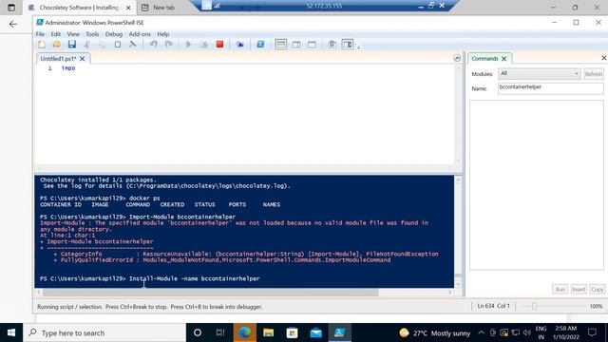Paste from the clipboard toolbar icon
Viewport: 608px width, 342px height.
pyautogui.click(x=117, y=45)
